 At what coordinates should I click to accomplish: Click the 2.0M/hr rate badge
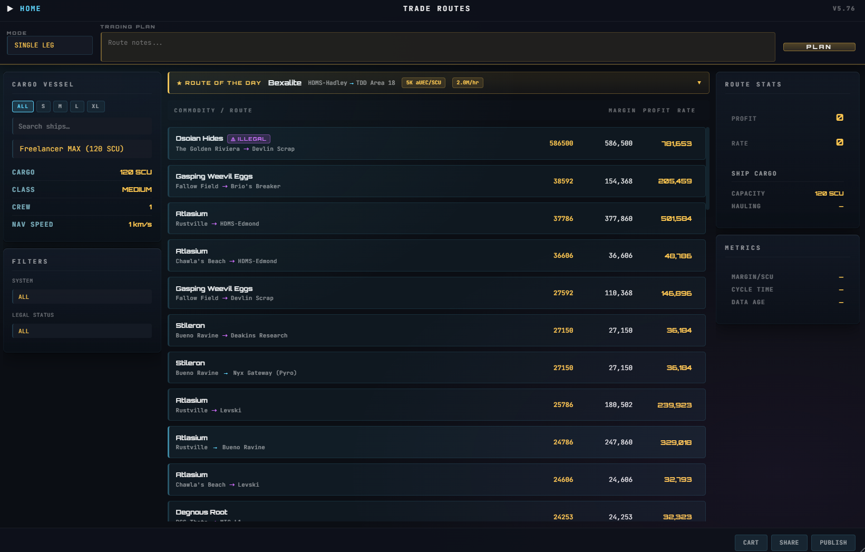(468, 83)
